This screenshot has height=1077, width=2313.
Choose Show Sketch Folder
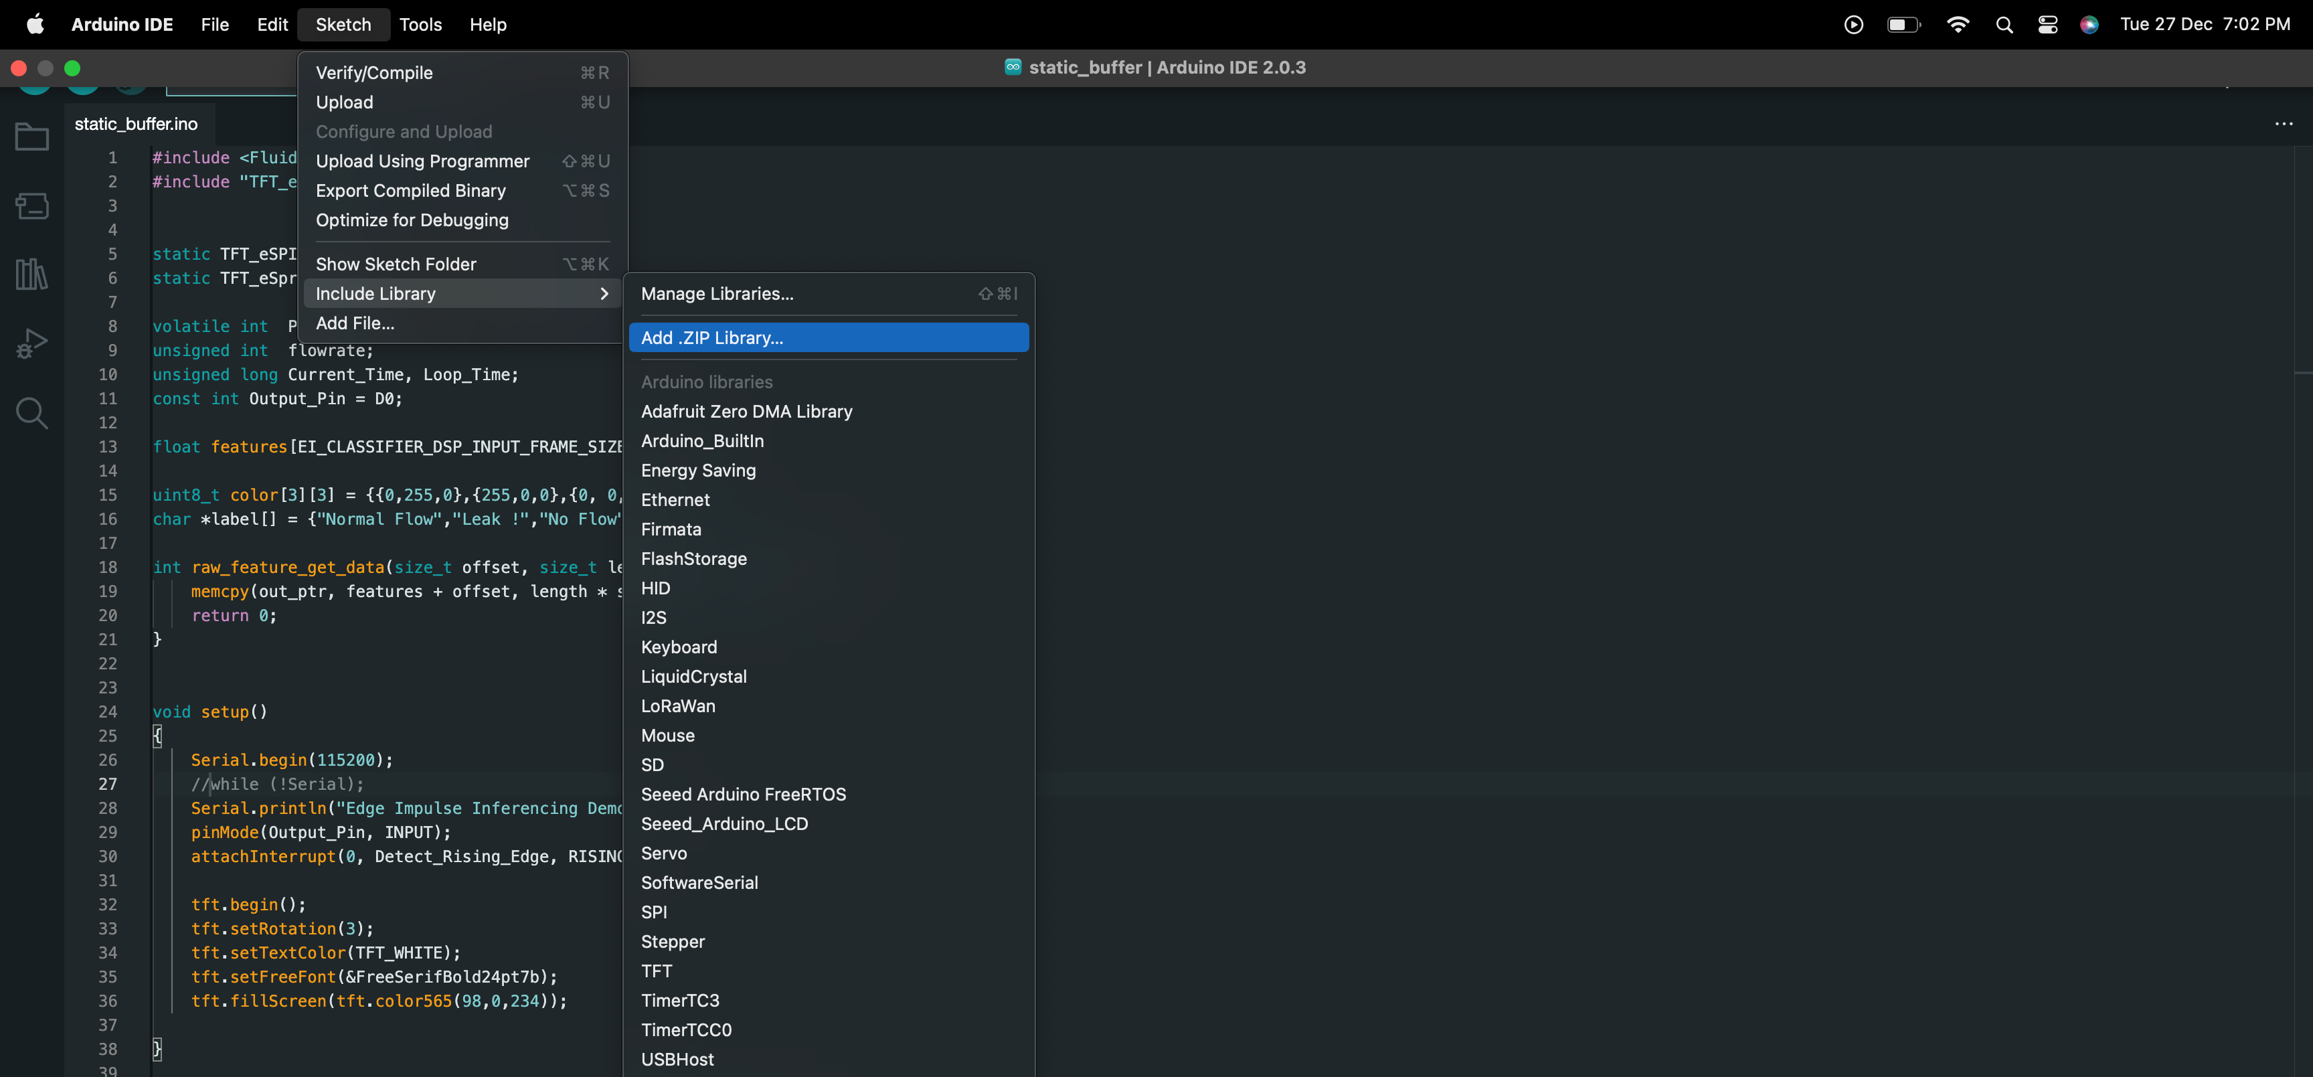point(462,264)
